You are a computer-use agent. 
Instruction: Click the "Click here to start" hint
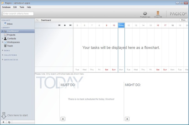point(18,115)
